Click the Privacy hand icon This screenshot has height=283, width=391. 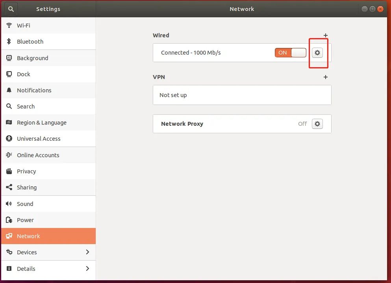pos(9,171)
